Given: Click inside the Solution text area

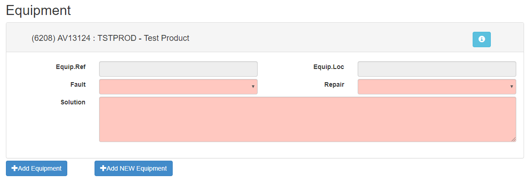Looking at the screenshot, I should [x=307, y=119].
